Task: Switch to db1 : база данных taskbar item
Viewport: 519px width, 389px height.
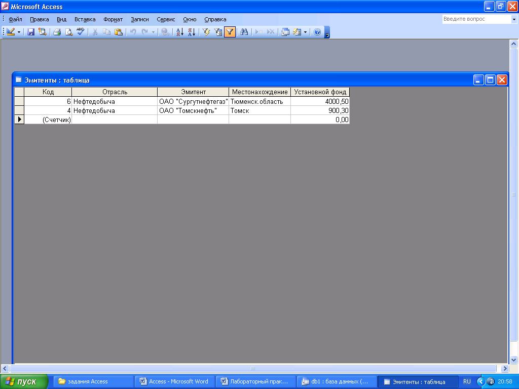Action: [337, 381]
